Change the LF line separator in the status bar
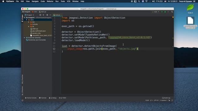The width and height of the screenshot is (198, 111). tap(151, 100)
